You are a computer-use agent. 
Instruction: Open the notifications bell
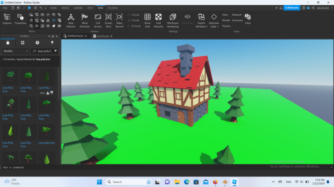click(281, 8)
